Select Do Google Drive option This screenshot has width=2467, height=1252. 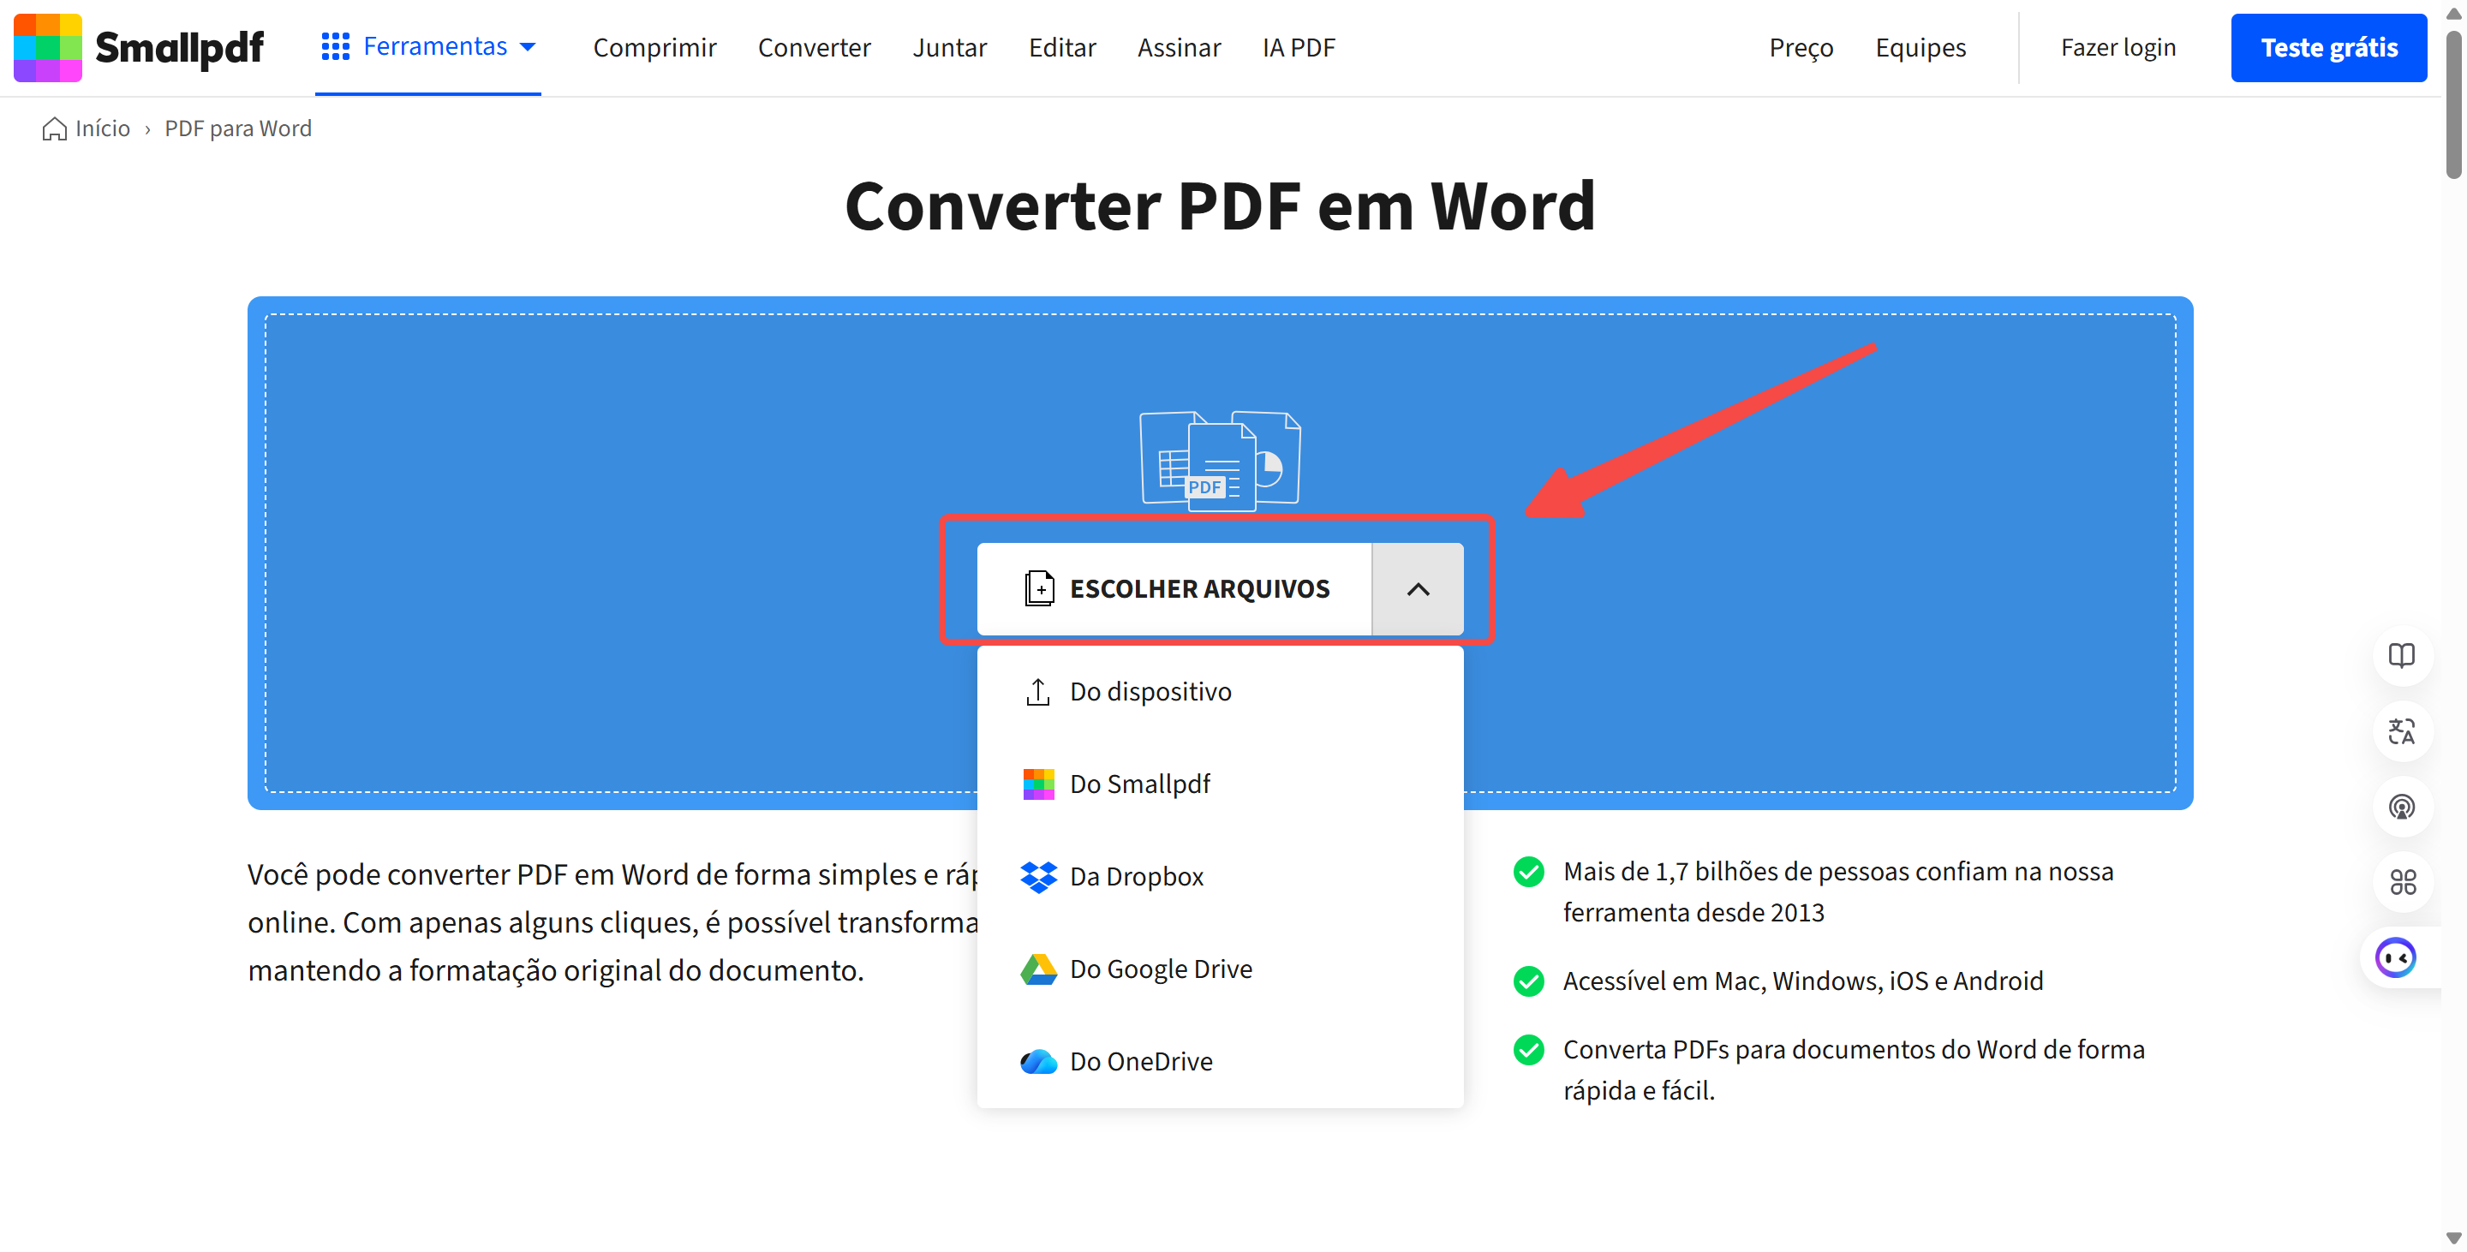tap(1220, 969)
